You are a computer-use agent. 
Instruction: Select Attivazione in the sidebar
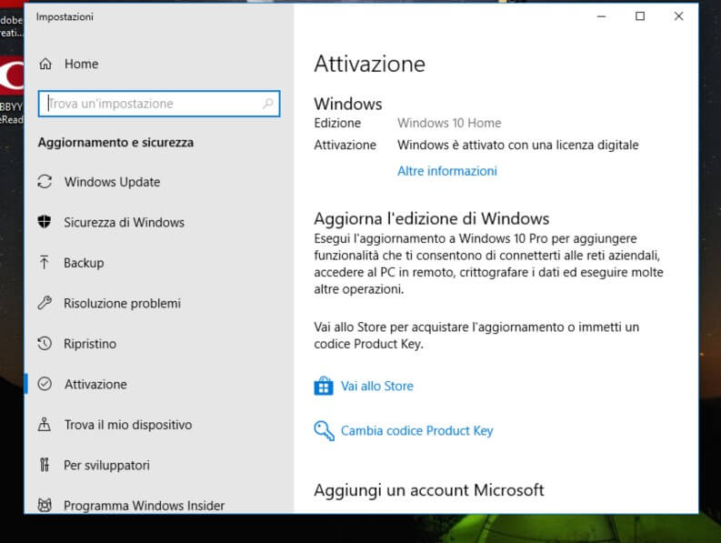click(x=95, y=384)
